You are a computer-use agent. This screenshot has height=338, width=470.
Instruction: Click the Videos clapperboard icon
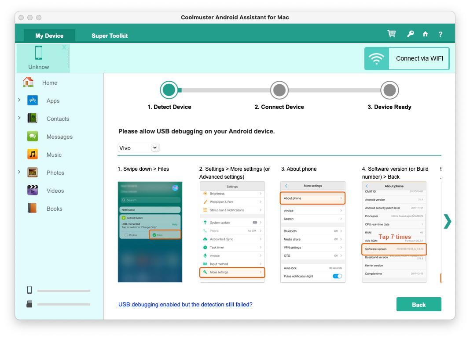pyautogui.click(x=33, y=190)
